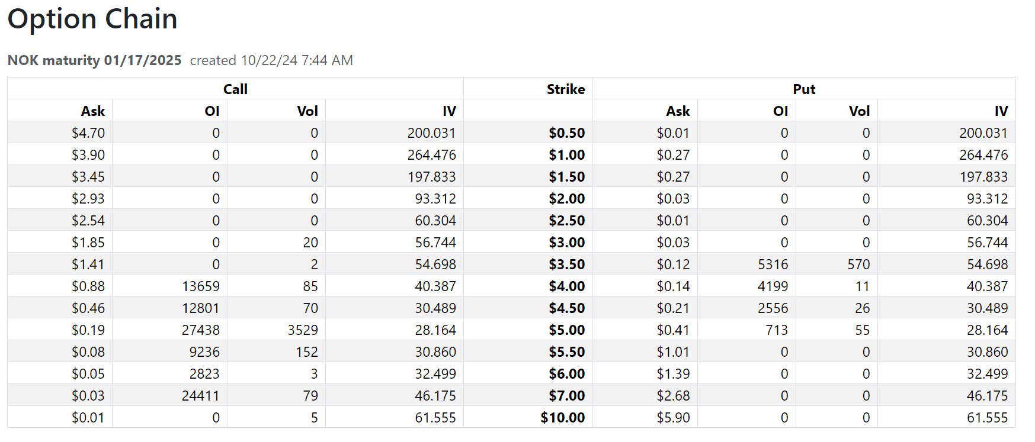This screenshot has width=1035, height=442.
Task: Select call open interest value 27438
Action: click(201, 330)
